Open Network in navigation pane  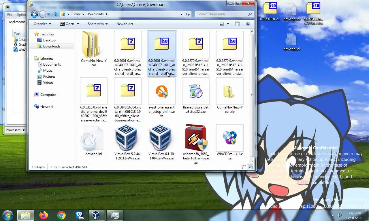pos(47,106)
